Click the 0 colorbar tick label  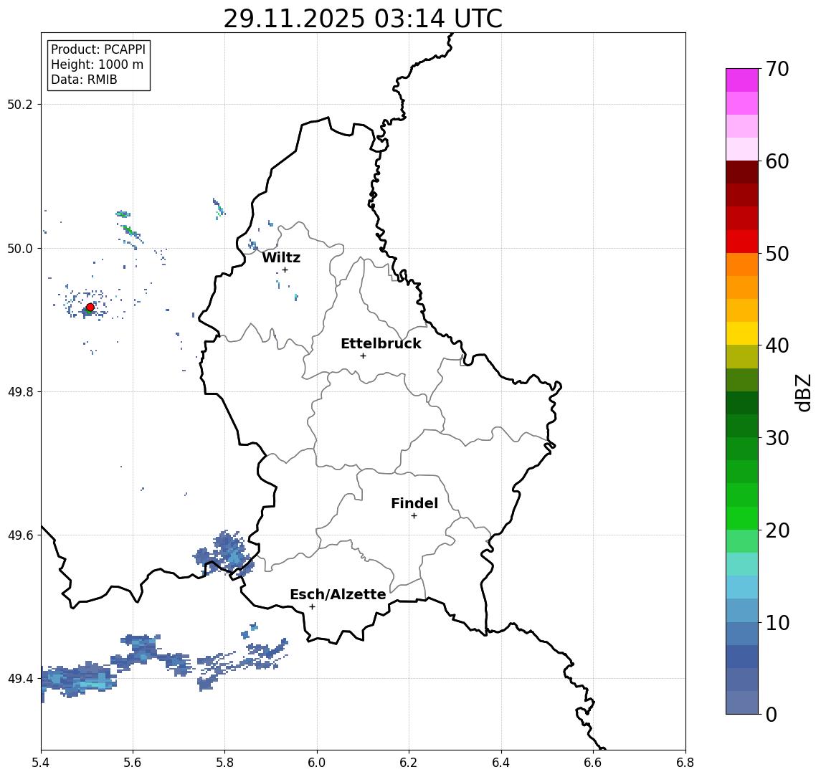[772, 714]
